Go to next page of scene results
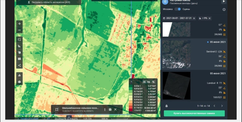The height and width of the screenshot is (122, 242). [x=222, y=106]
